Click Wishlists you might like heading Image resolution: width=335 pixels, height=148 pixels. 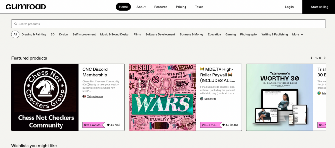point(34,146)
